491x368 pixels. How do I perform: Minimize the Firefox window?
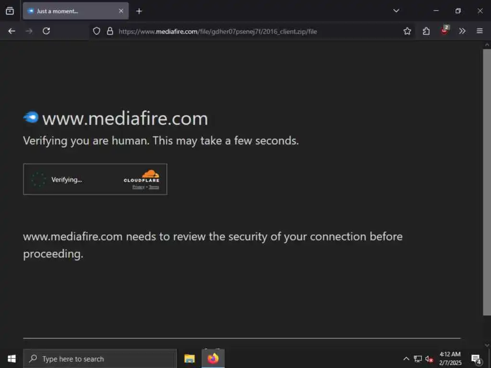coord(436,11)
